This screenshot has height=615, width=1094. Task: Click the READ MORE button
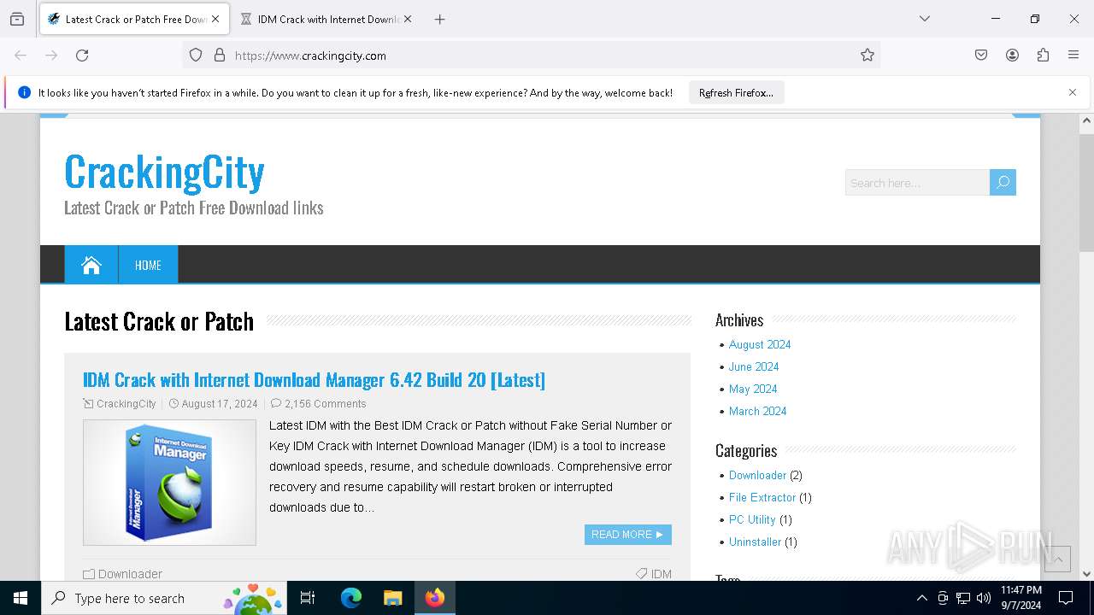[628, 535]
